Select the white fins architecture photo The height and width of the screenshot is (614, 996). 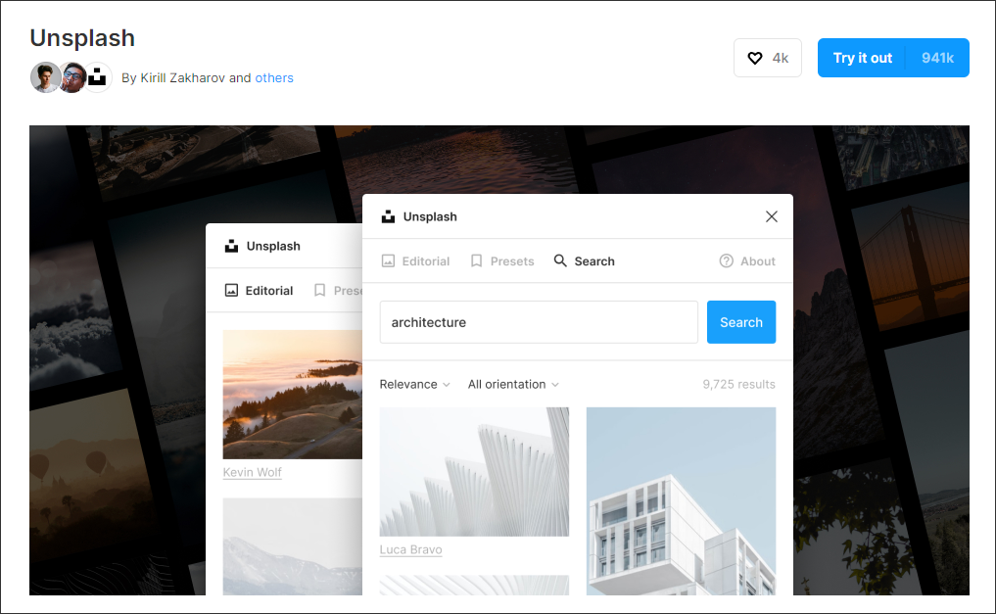pos(474,472)
